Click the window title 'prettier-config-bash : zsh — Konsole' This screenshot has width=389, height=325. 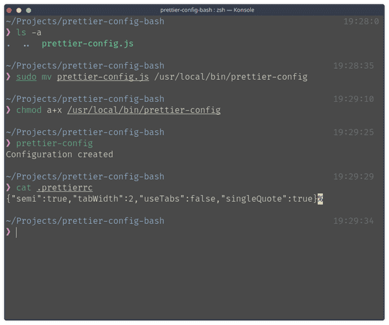207,10
